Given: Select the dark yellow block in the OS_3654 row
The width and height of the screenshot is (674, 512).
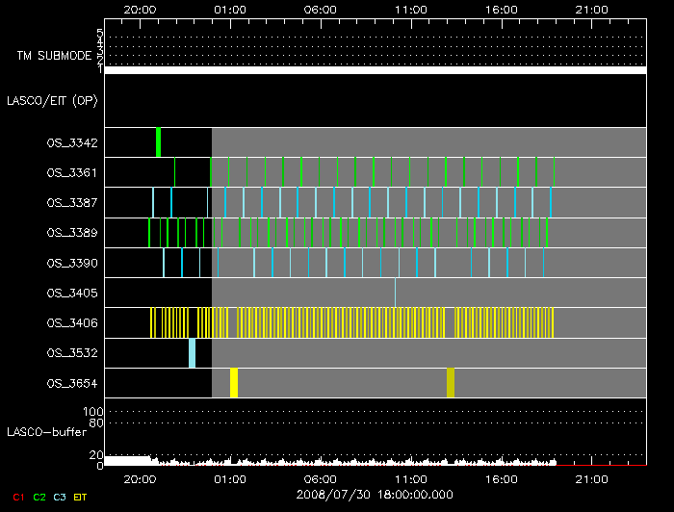Looking at the screenshot, I should point(450,383).
